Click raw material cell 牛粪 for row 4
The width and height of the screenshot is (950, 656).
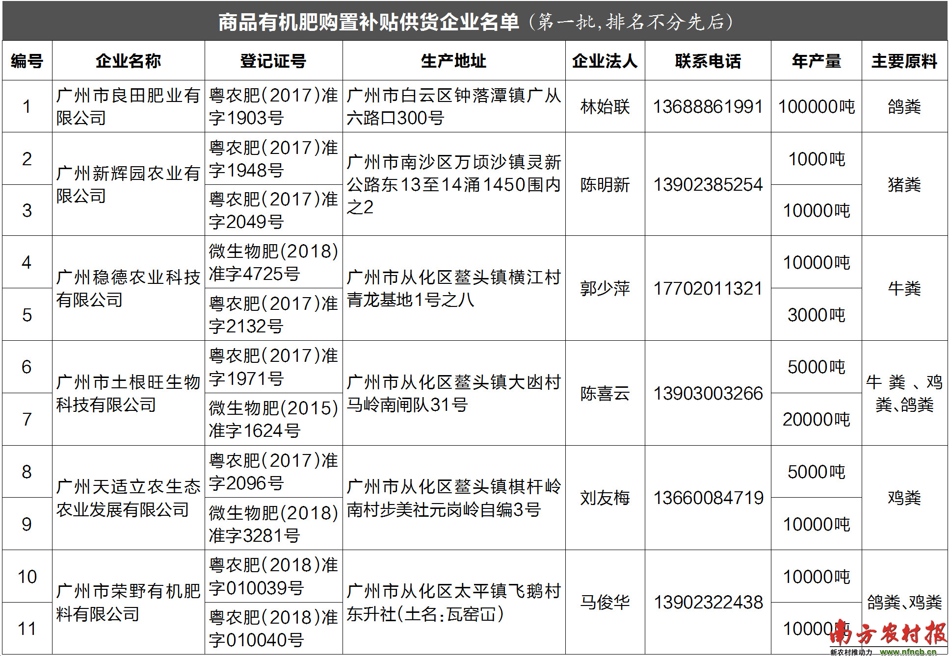[x=904, y=288]
